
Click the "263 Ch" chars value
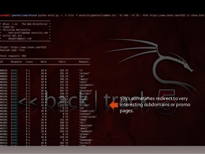coord(64,131)
